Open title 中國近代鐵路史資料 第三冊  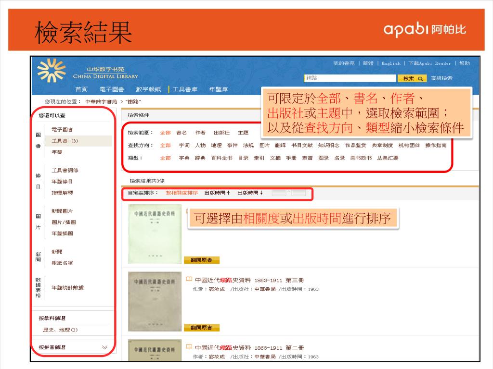click(250, 280)
